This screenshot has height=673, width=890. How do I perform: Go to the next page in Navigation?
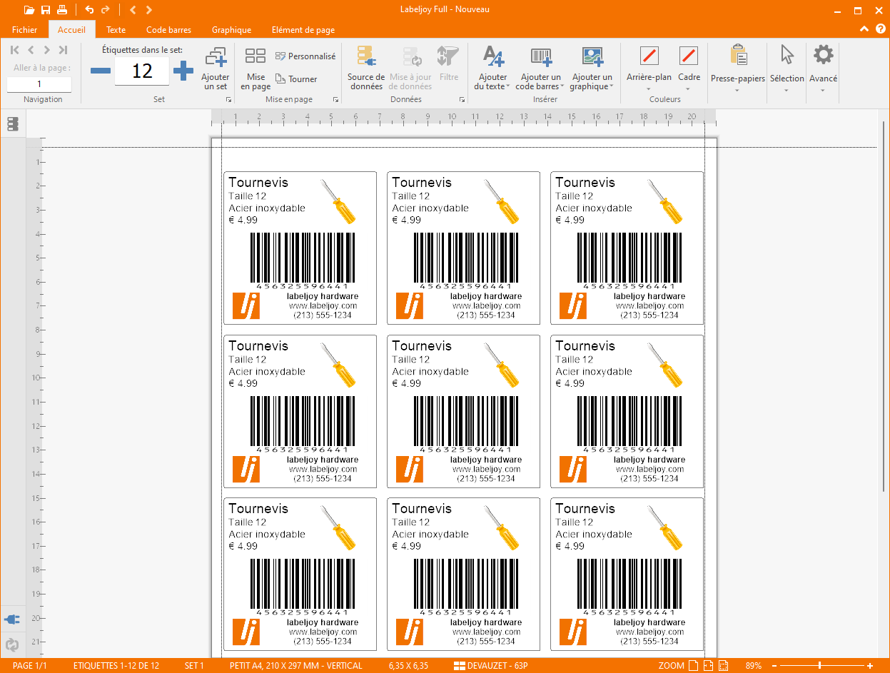[46, 50]
